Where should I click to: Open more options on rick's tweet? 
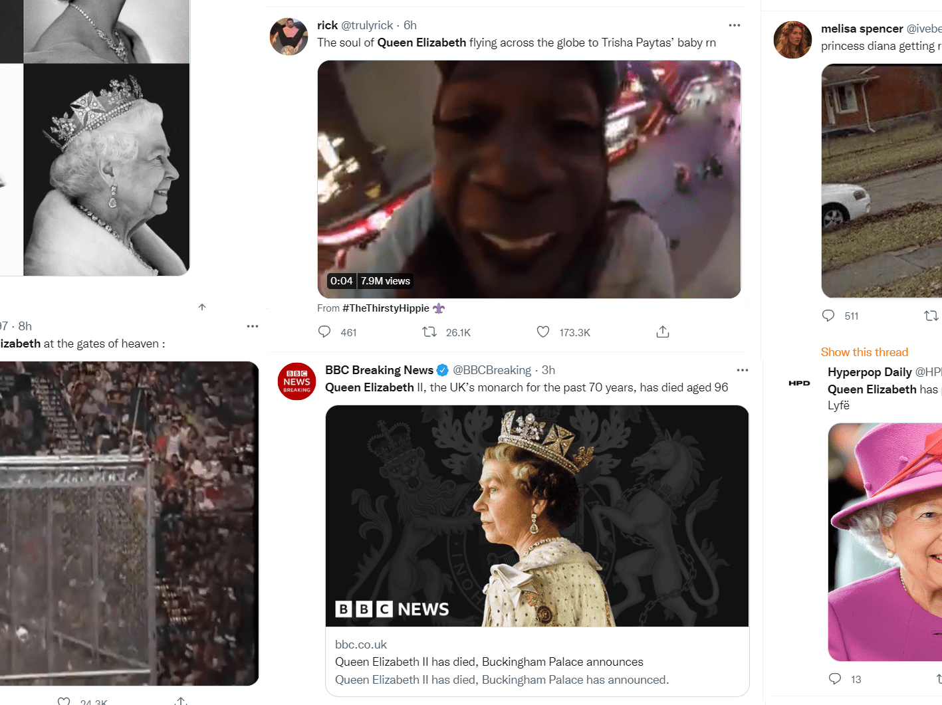pyautogui.click(x=734, y=25)
